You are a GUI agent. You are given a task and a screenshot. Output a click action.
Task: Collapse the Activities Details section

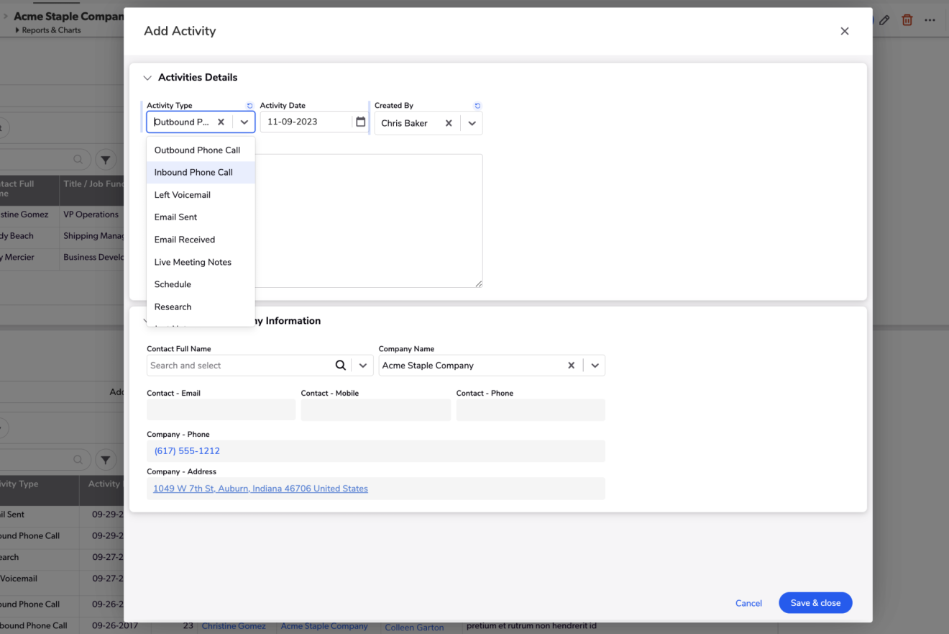click(x=147, y=78)
